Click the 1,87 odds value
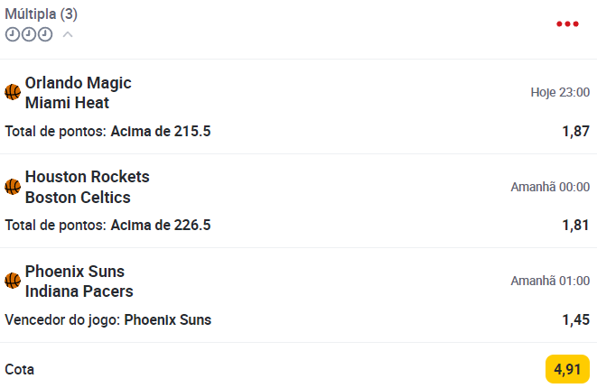597x388 pixels. point(575,131)
